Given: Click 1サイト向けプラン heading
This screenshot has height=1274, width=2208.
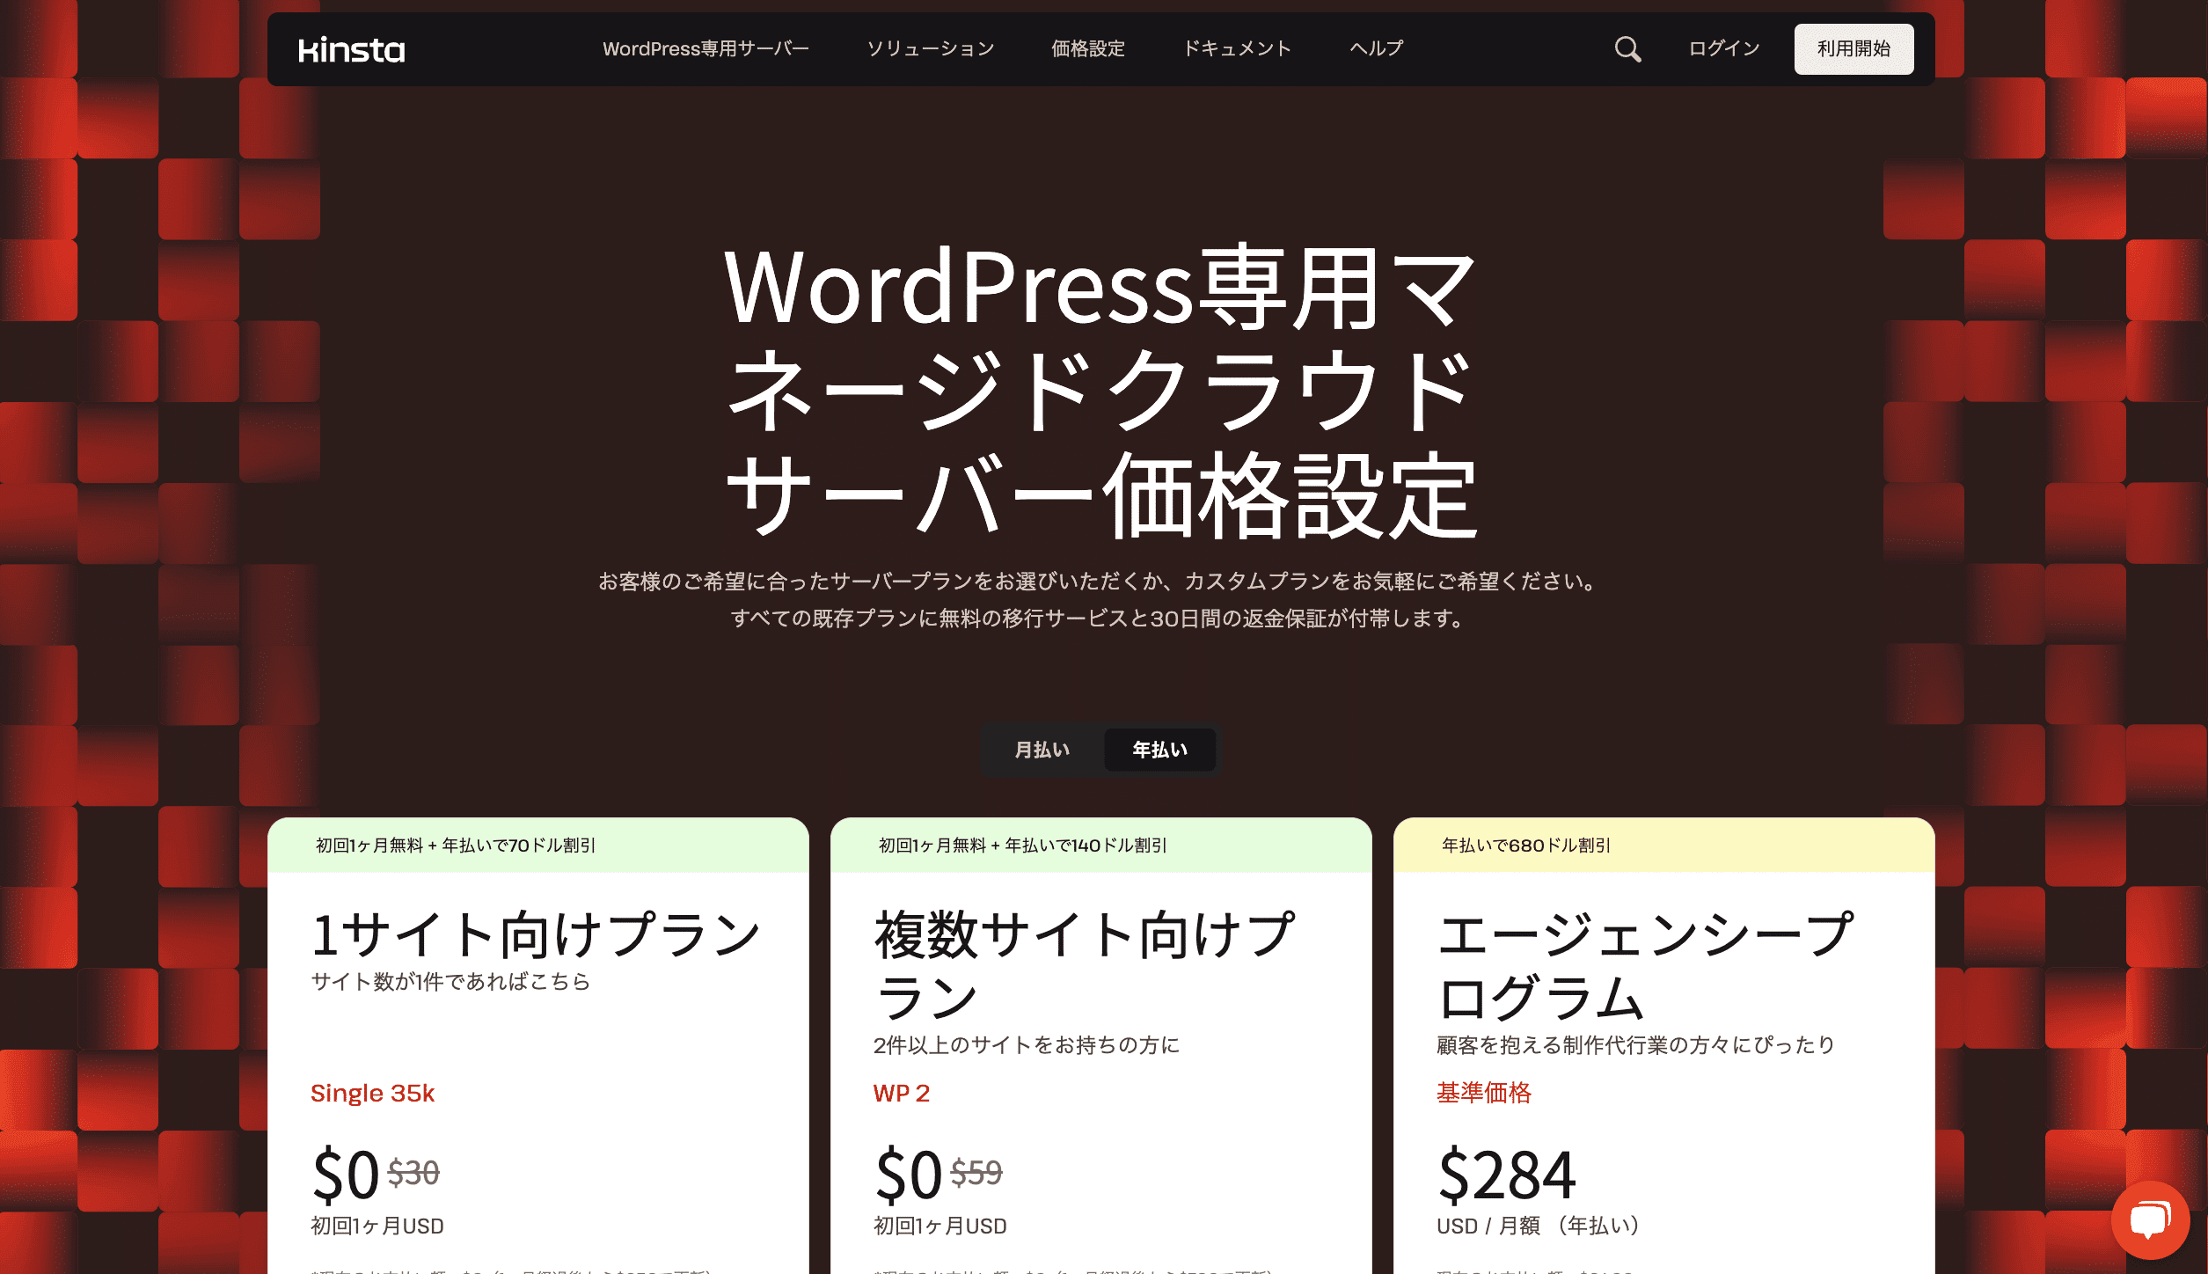Looking at the screenshot, I should point(537,934).
